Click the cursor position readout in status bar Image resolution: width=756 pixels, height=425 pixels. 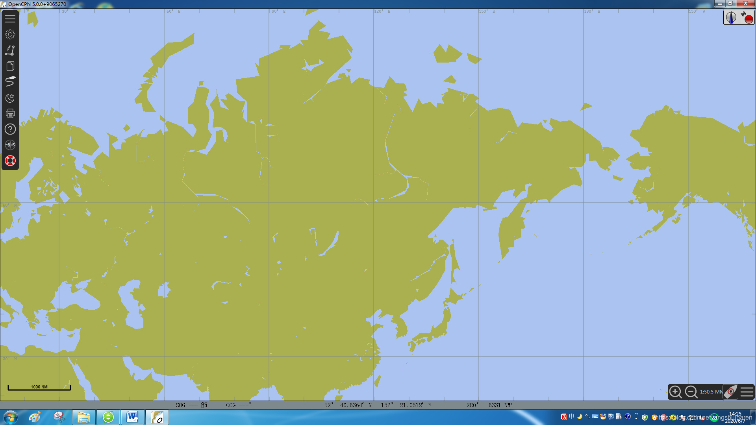pyautogui.click(x=377, y=405)
